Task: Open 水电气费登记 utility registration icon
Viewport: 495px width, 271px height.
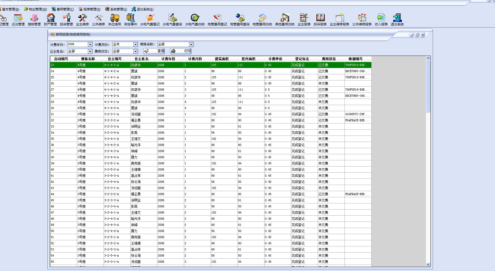Action: pos(150,20)
